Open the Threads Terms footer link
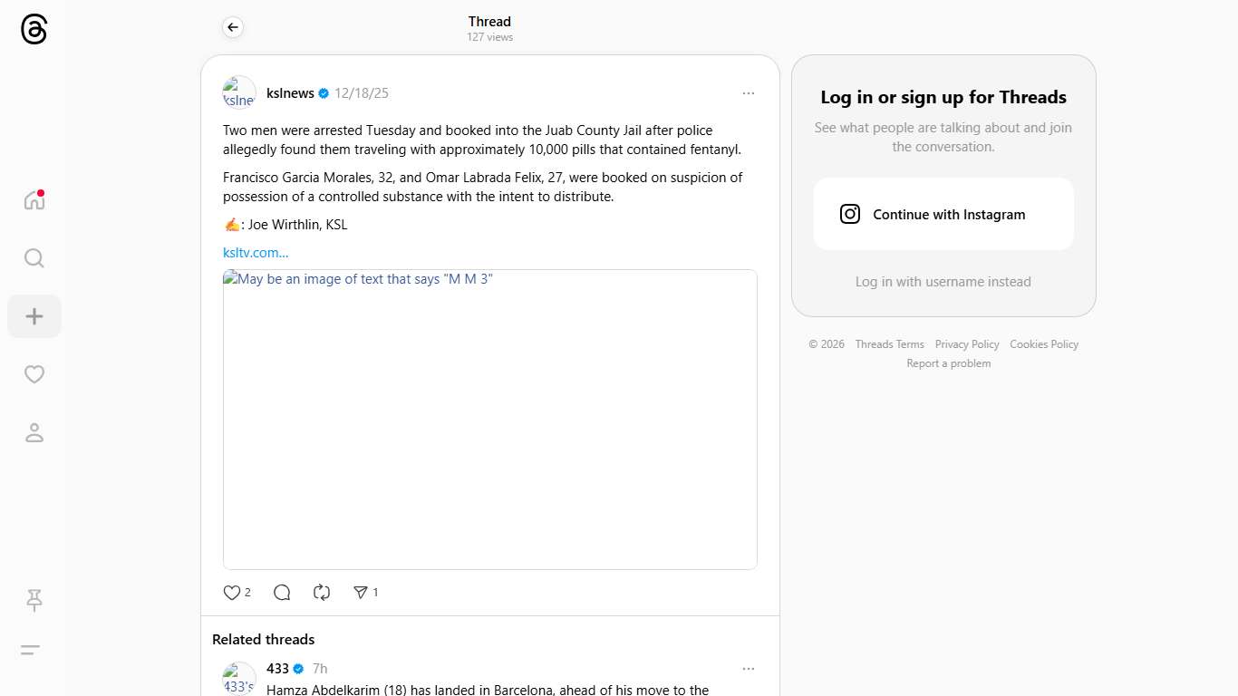The height and width of the screenshot is (696, 1238). click(x=889, y=344)
